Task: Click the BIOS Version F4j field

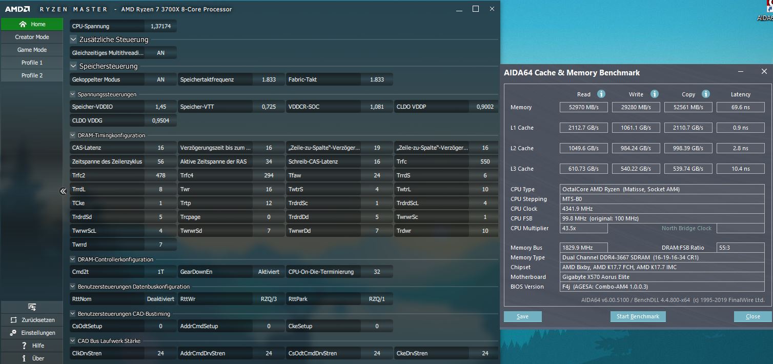Action: click(x=662, y=287)
